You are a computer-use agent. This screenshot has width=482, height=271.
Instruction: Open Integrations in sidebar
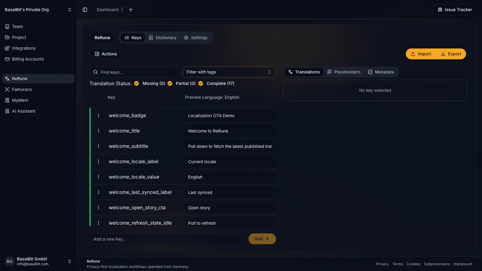click(x=38, y=48)
